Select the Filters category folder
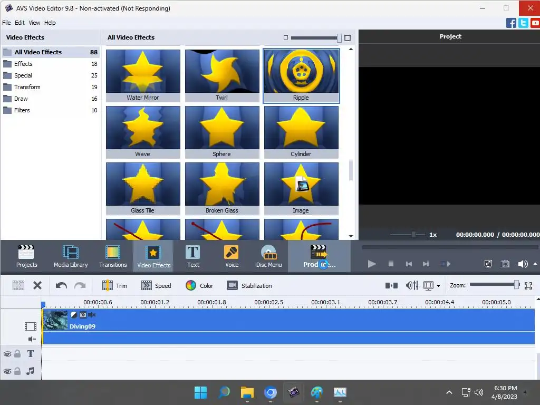 coord(50,110)
